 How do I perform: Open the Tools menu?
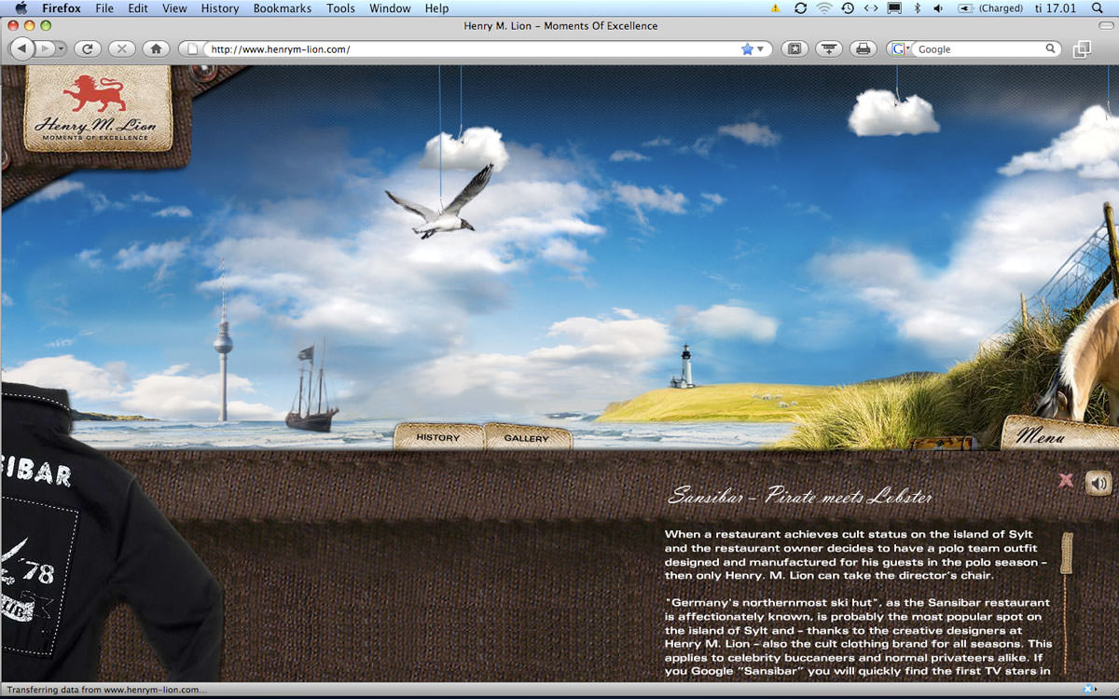point(340,8)
